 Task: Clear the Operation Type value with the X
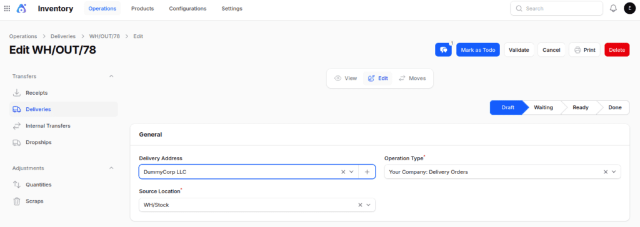(606, 172)
